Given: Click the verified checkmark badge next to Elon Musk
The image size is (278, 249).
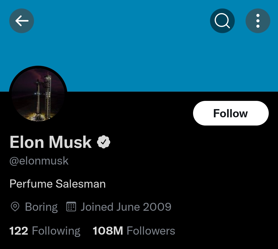Looking at the screenshot, I should click(104, 141).
